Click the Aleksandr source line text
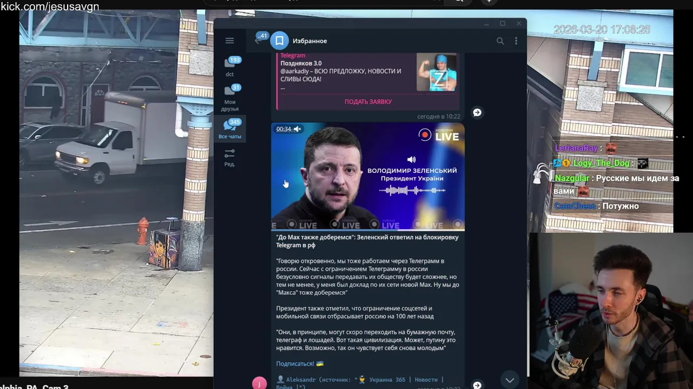This screenshot has width=693, height=389. pyautogui.click(x=360, y=383)
